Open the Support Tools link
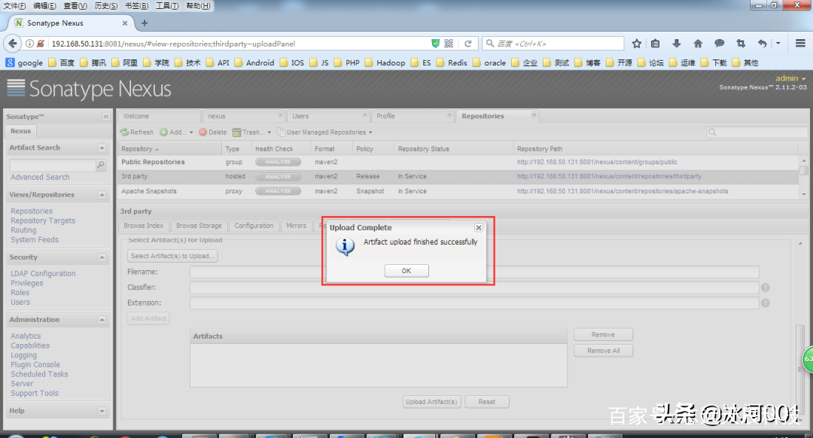Image resolution: width=813 pixels, height=438 pixels. [35, 394]
